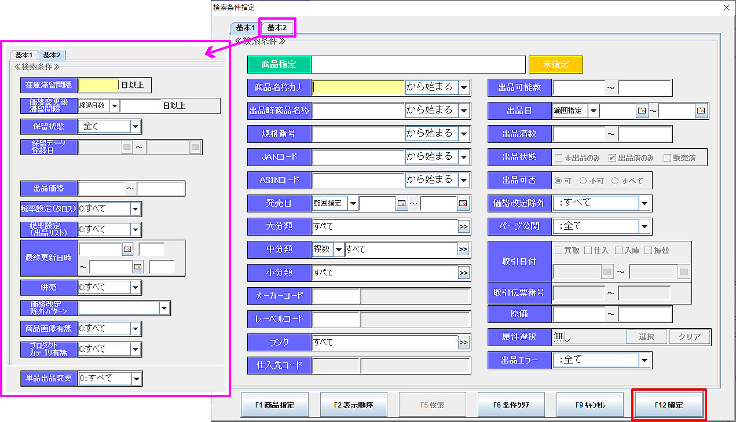Open calendar for 出品日 start date
The image size is (736, 422).
tap(642, 111)
